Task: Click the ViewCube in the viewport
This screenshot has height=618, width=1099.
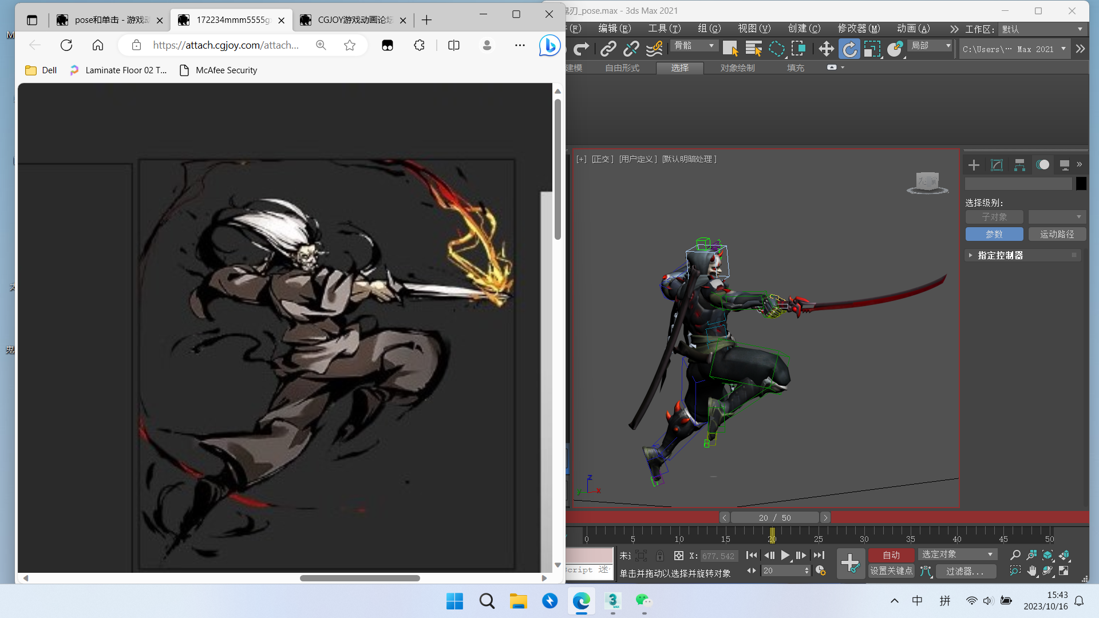Action: click(927, 183)
